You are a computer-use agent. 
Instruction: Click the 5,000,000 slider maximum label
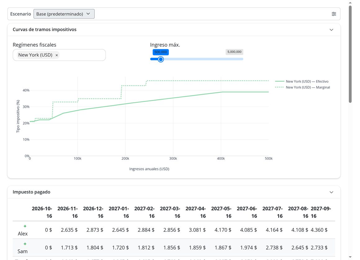tap(234, 52)
